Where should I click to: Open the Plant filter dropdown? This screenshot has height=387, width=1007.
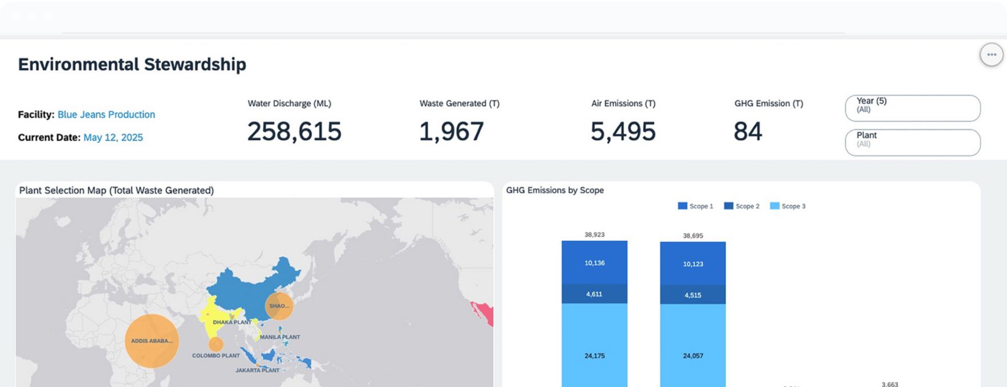[912, 142]
